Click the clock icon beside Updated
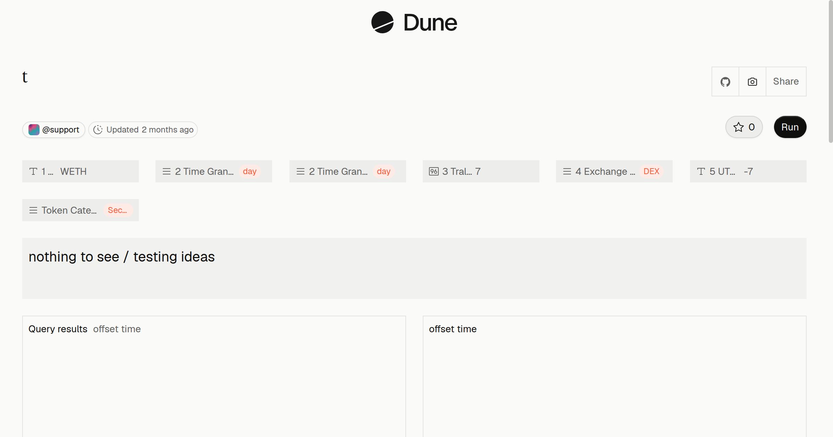This screenshot has width=833, height=437. 98,130
